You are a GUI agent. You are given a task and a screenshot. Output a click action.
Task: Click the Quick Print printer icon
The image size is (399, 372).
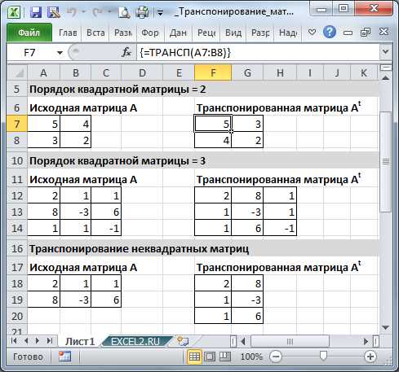click(143, 12)
